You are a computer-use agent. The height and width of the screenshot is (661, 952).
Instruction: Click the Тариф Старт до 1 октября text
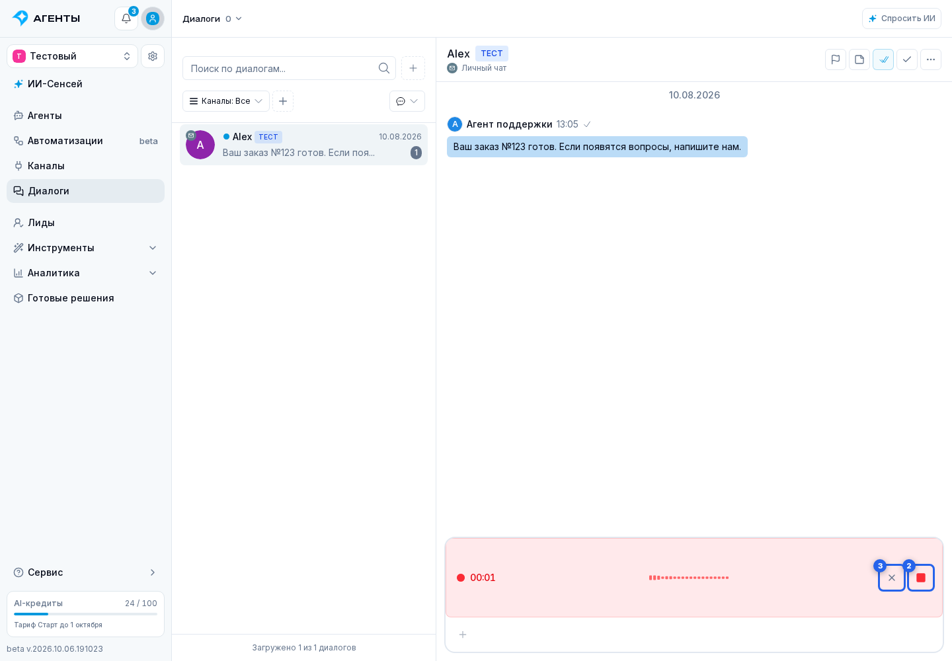[58, 625]
